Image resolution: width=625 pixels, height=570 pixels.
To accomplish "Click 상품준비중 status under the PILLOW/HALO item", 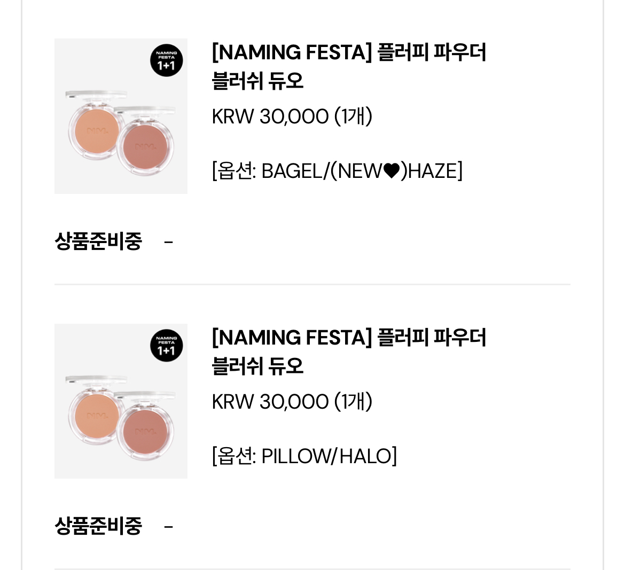I will (98, 526).
